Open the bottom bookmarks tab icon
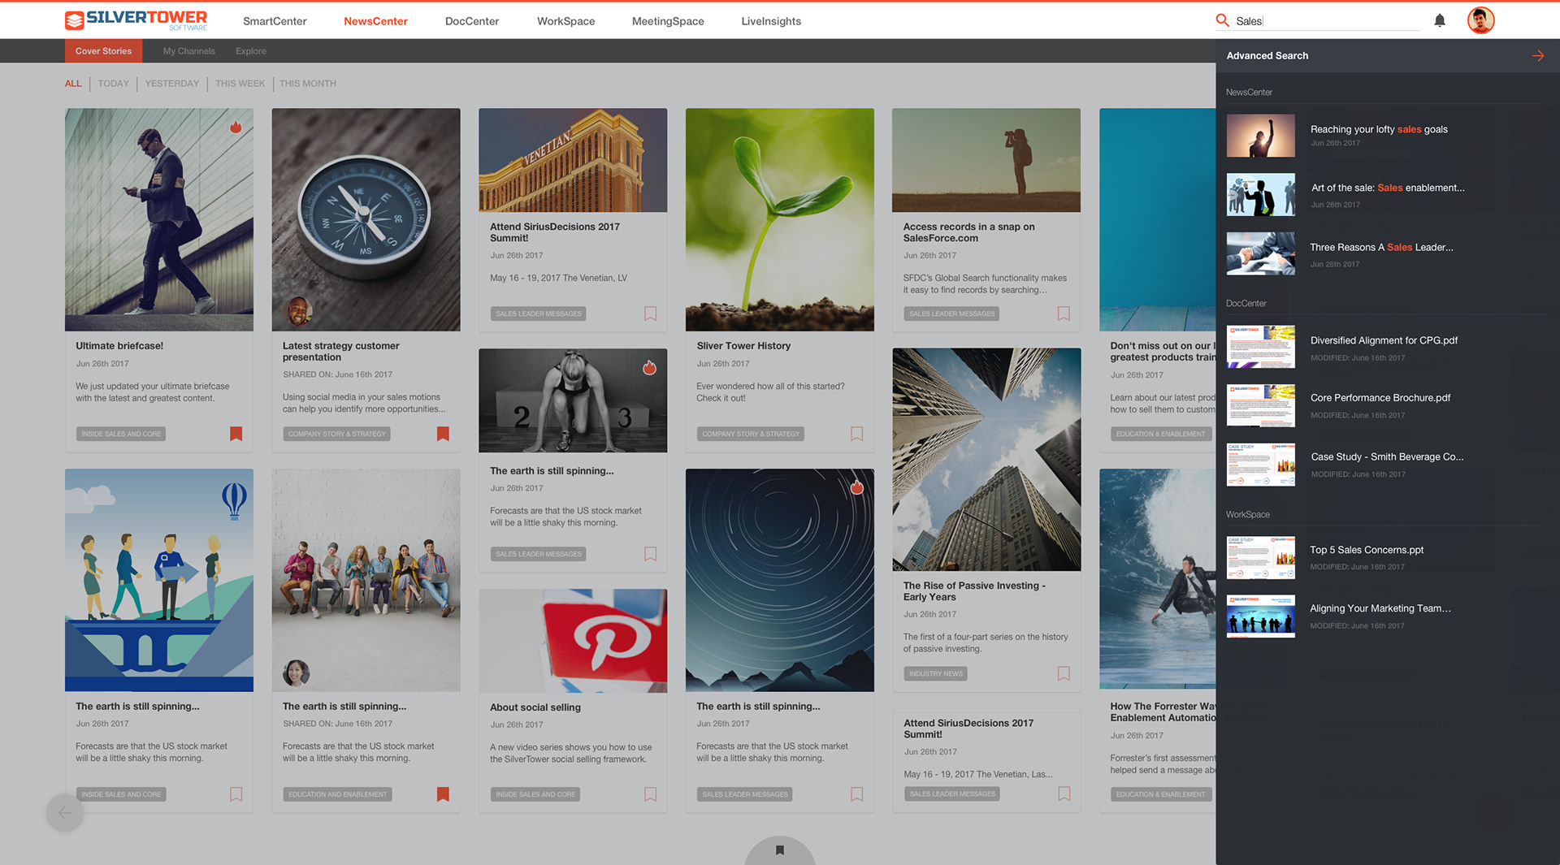The height and width of the screenshot is (865, 1560). 779,850
